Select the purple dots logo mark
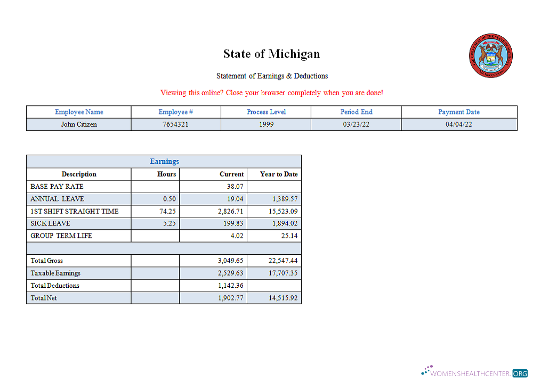This screenshot has width=533, height=383. click(x=426, y=369)
